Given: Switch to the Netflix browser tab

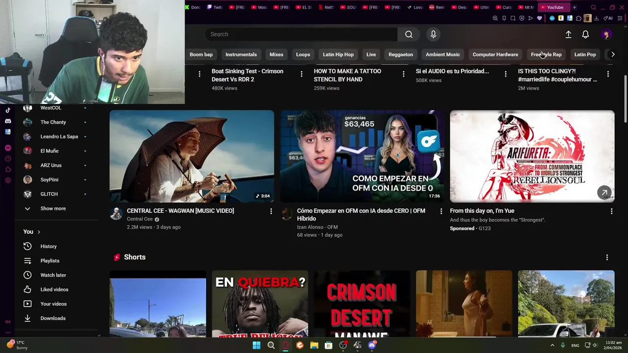Looking at the screenshot, I should (326, 7).
